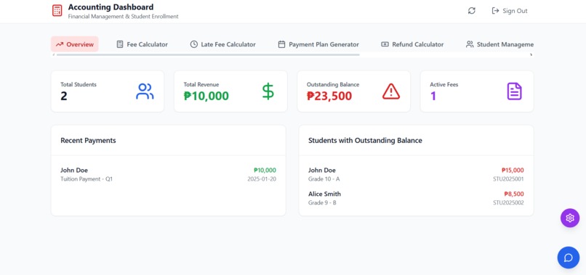Select the Overview tab
The image size is (586, 275).
(75, 44)
